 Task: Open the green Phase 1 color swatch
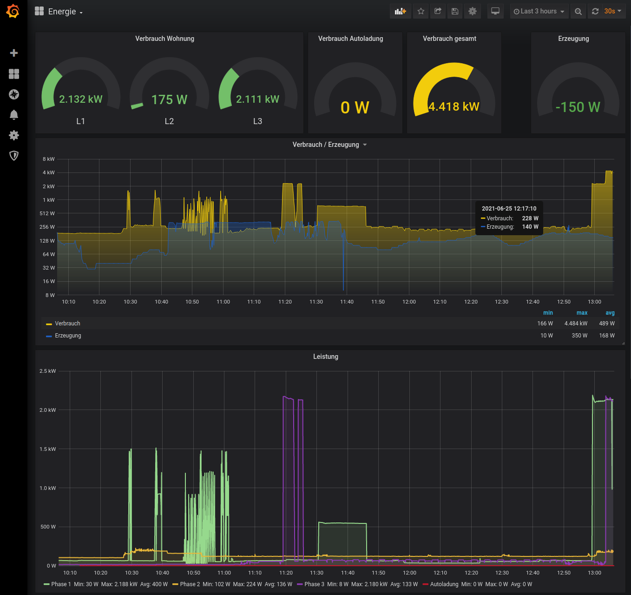[x=46, y=584]
